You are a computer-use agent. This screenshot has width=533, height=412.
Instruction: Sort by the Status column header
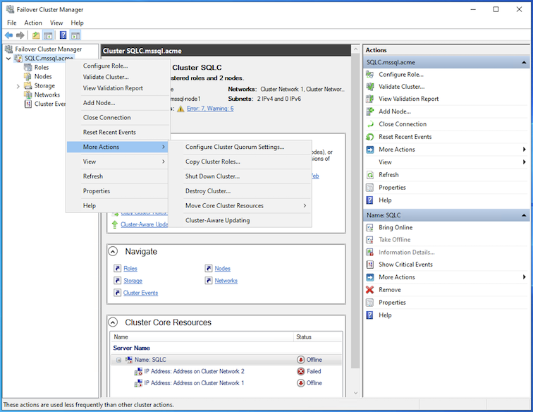[317, 337]
